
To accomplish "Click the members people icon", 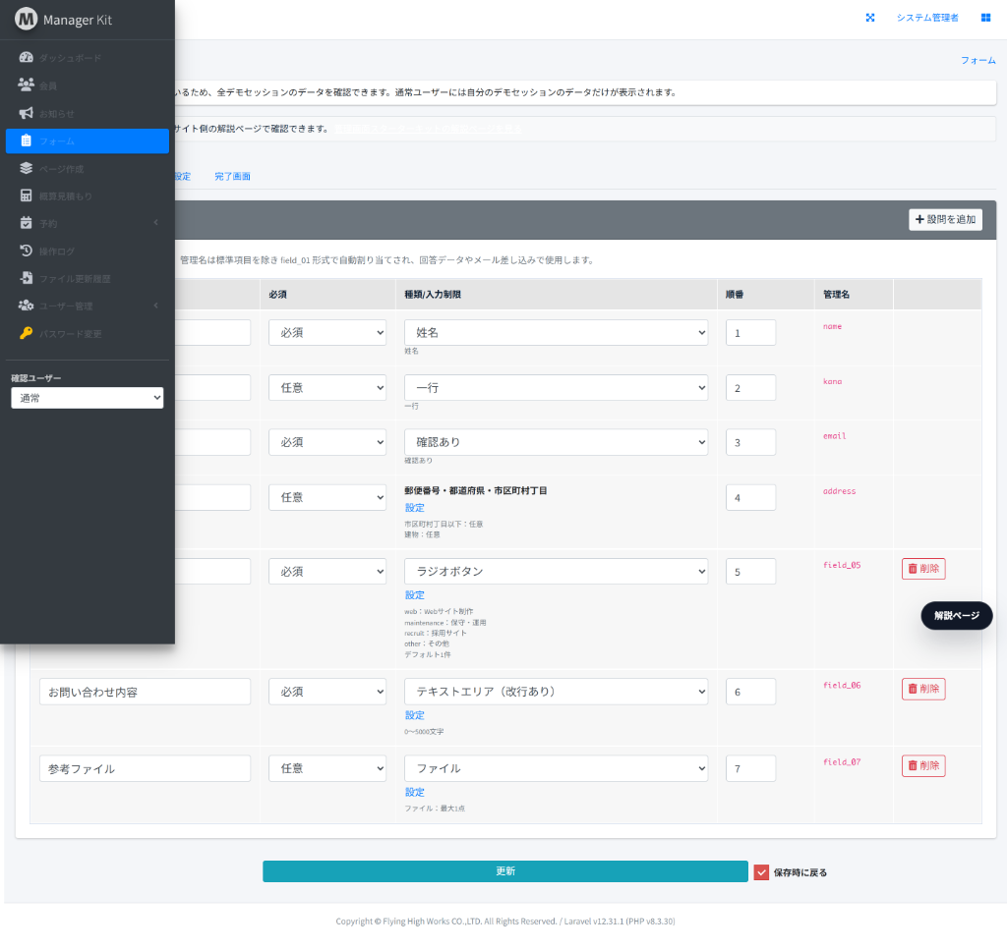I will point(26,84).
